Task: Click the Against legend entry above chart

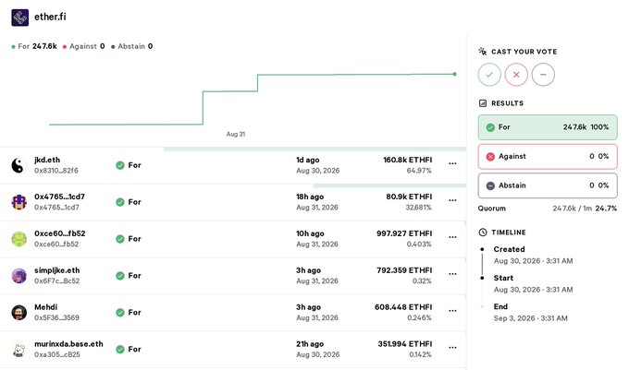Action: click(83, 46)
